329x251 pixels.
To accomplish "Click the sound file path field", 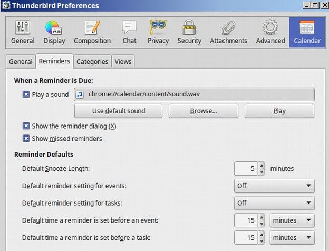I will click(195, 94).
